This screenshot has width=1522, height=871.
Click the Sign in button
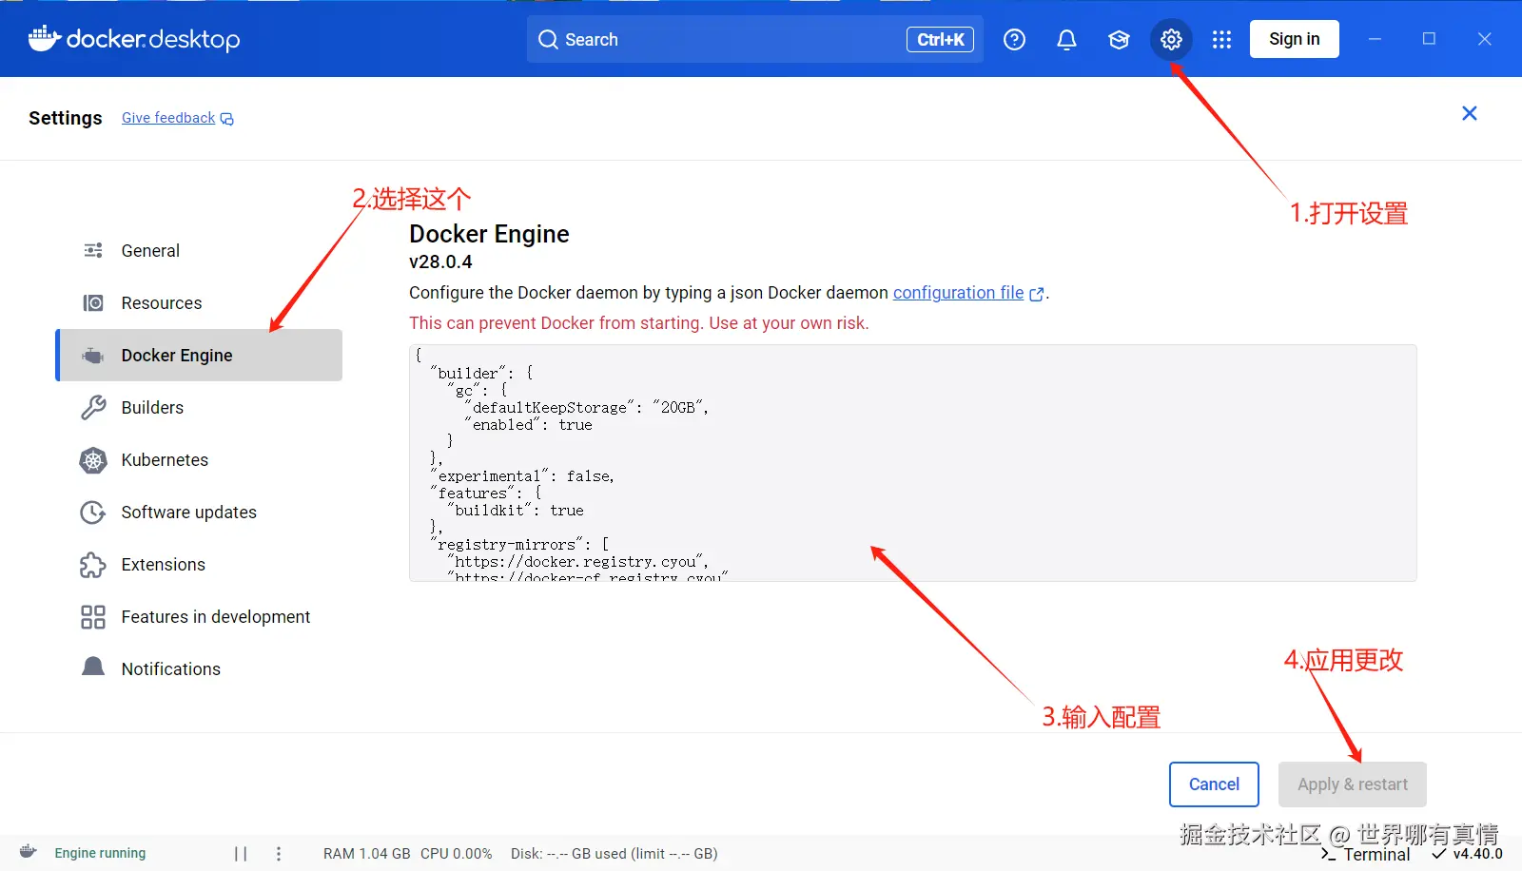pyautogui.click(x=1295, y=39)
